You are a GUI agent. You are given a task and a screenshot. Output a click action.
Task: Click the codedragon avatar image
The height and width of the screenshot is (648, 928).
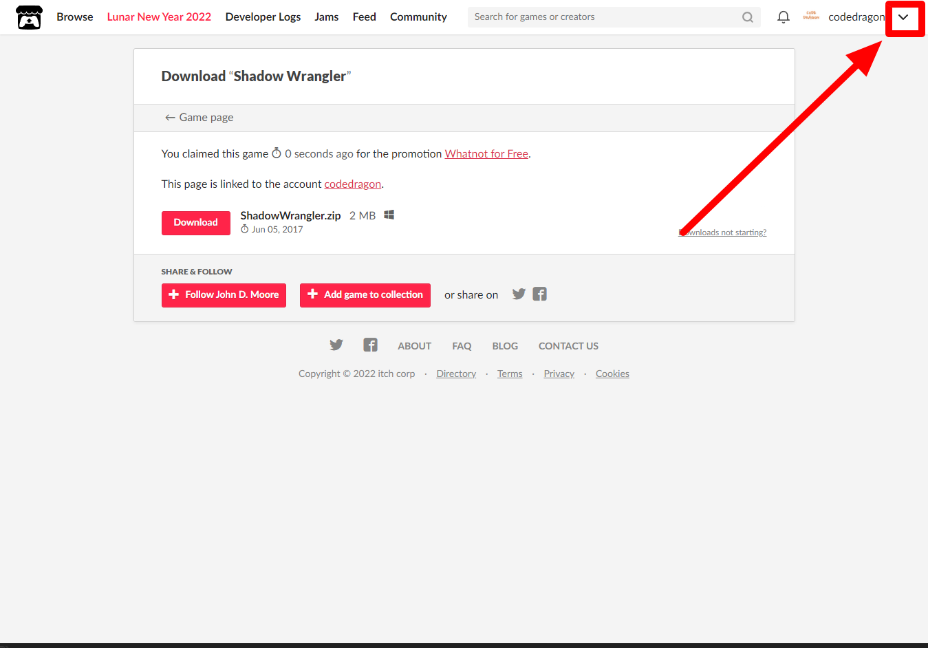pos(811,17)
